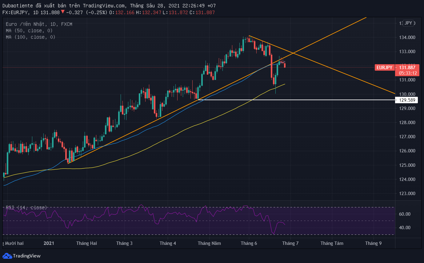Click the 126.000 price axis label
Screen dimensions: 424x263
407,151
